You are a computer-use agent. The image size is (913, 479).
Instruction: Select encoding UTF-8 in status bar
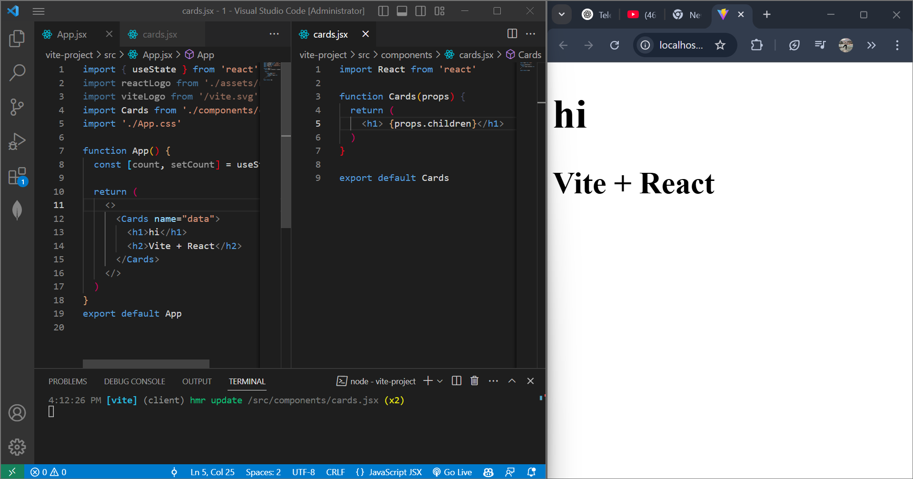coord(303,472)
